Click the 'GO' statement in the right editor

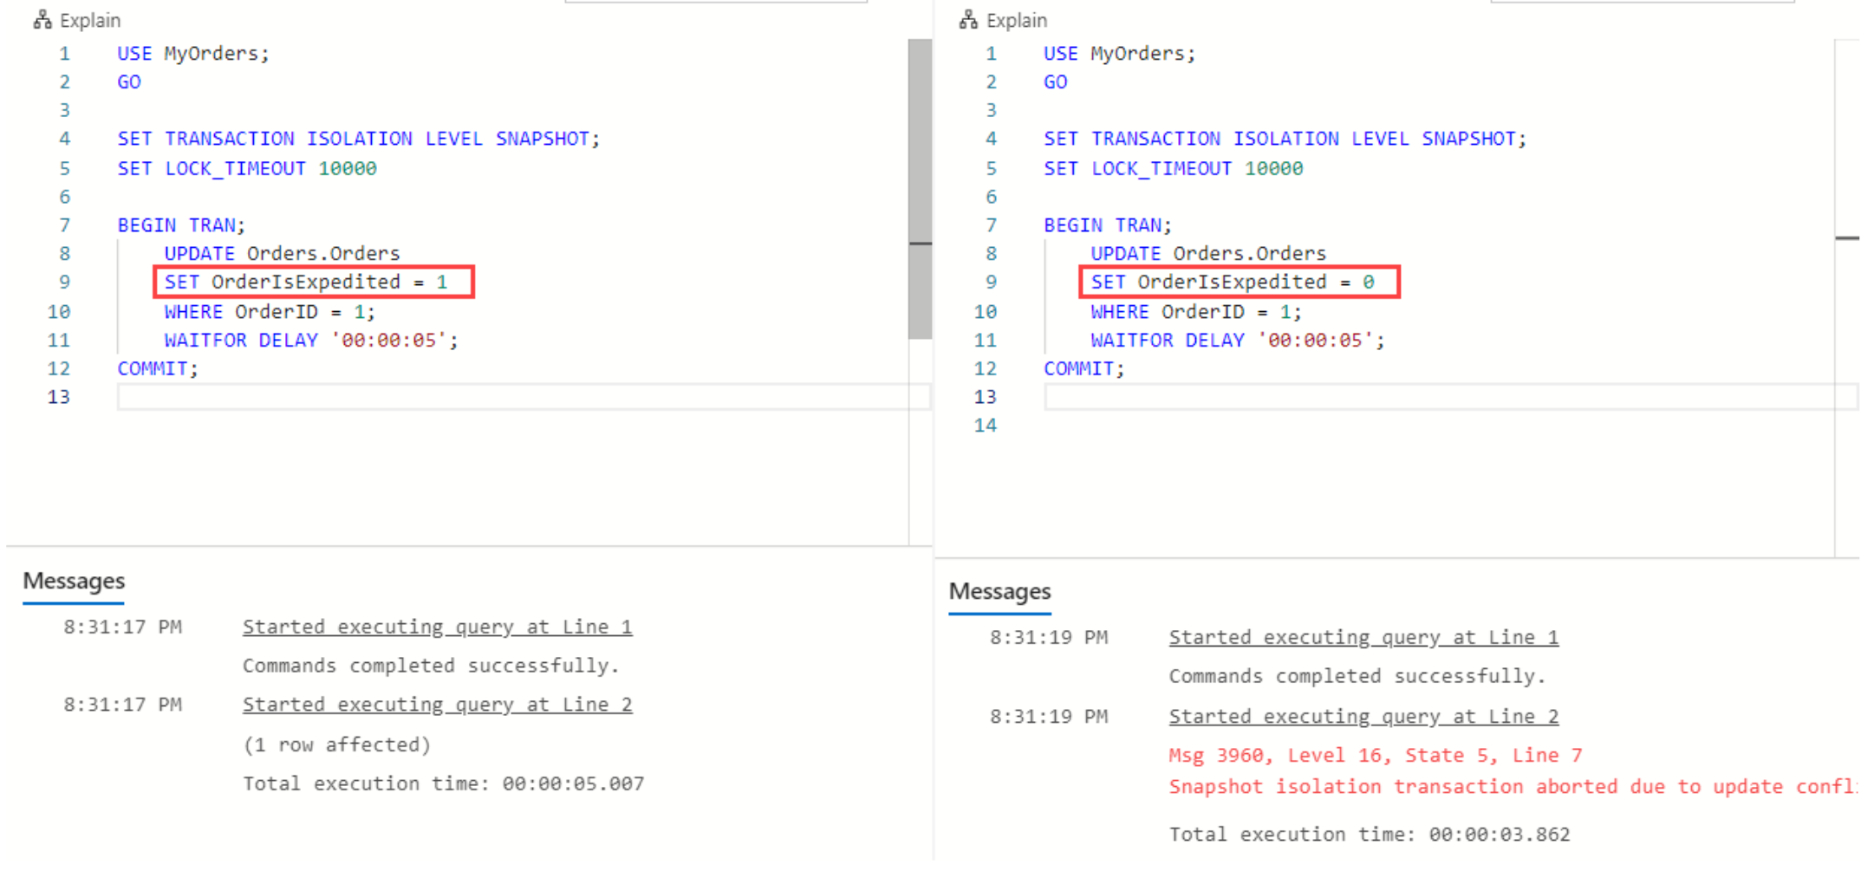[x=1055, y=82]
